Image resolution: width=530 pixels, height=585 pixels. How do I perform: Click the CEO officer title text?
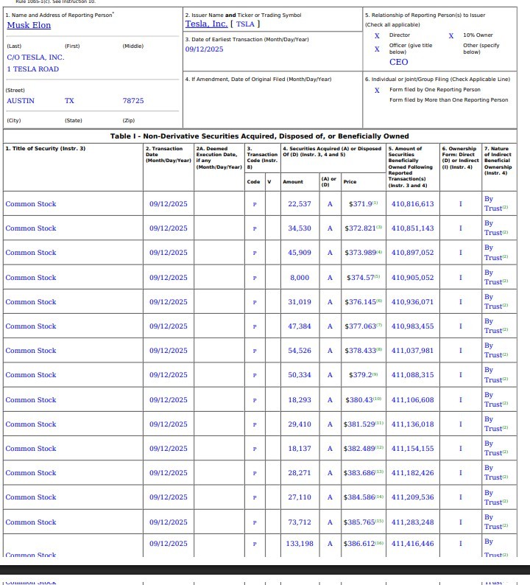pos(398,63)
